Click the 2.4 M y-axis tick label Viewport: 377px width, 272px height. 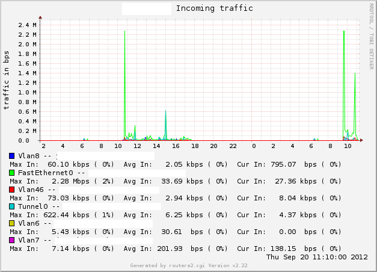click(x=28, y=25)
